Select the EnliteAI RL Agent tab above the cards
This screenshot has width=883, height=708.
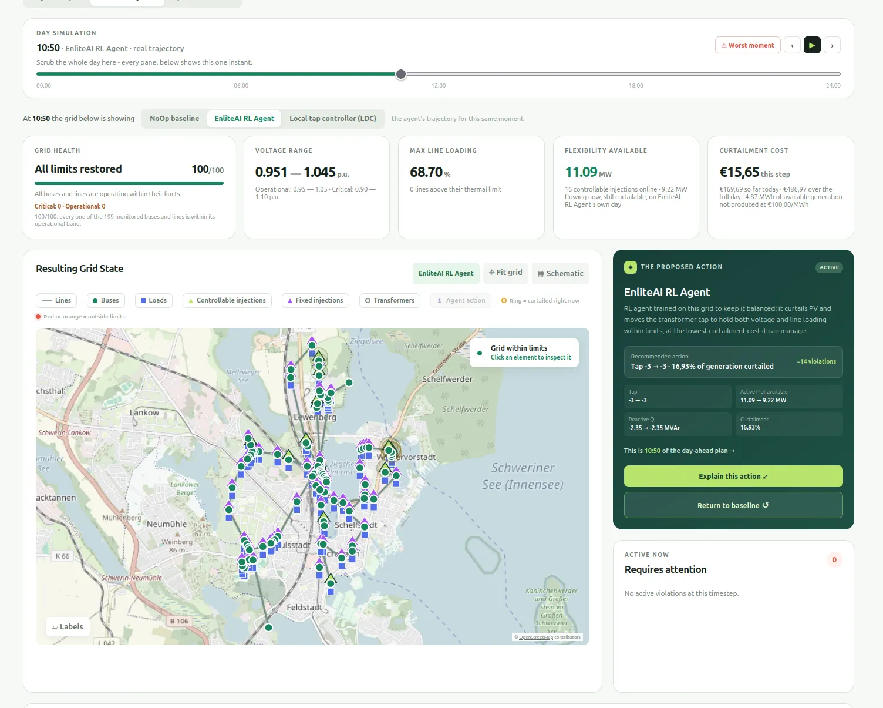tap(244, 119)
